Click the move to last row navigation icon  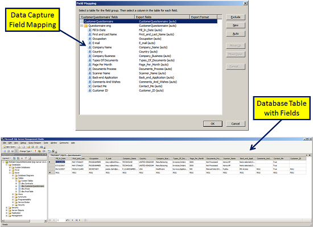click(x=76, y=220)
